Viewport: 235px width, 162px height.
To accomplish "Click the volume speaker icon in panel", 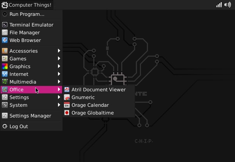I will (x=227, y=5).
